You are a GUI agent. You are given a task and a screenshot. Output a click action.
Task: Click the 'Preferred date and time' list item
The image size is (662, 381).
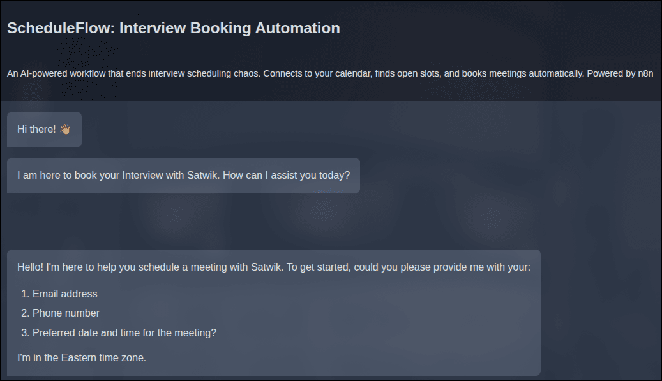click(x=124, y=332)
